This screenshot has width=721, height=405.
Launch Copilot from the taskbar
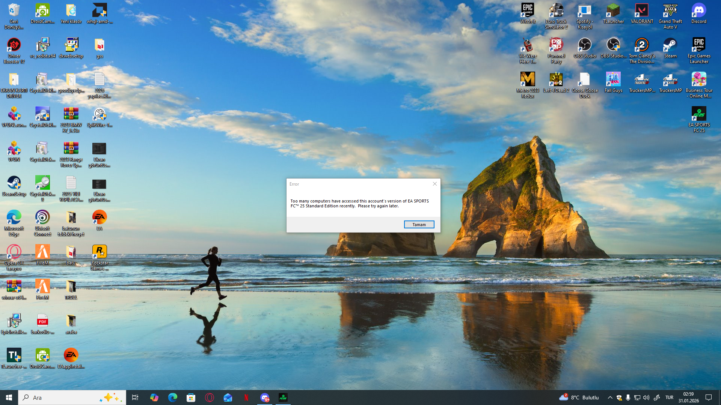coord(154,397)
